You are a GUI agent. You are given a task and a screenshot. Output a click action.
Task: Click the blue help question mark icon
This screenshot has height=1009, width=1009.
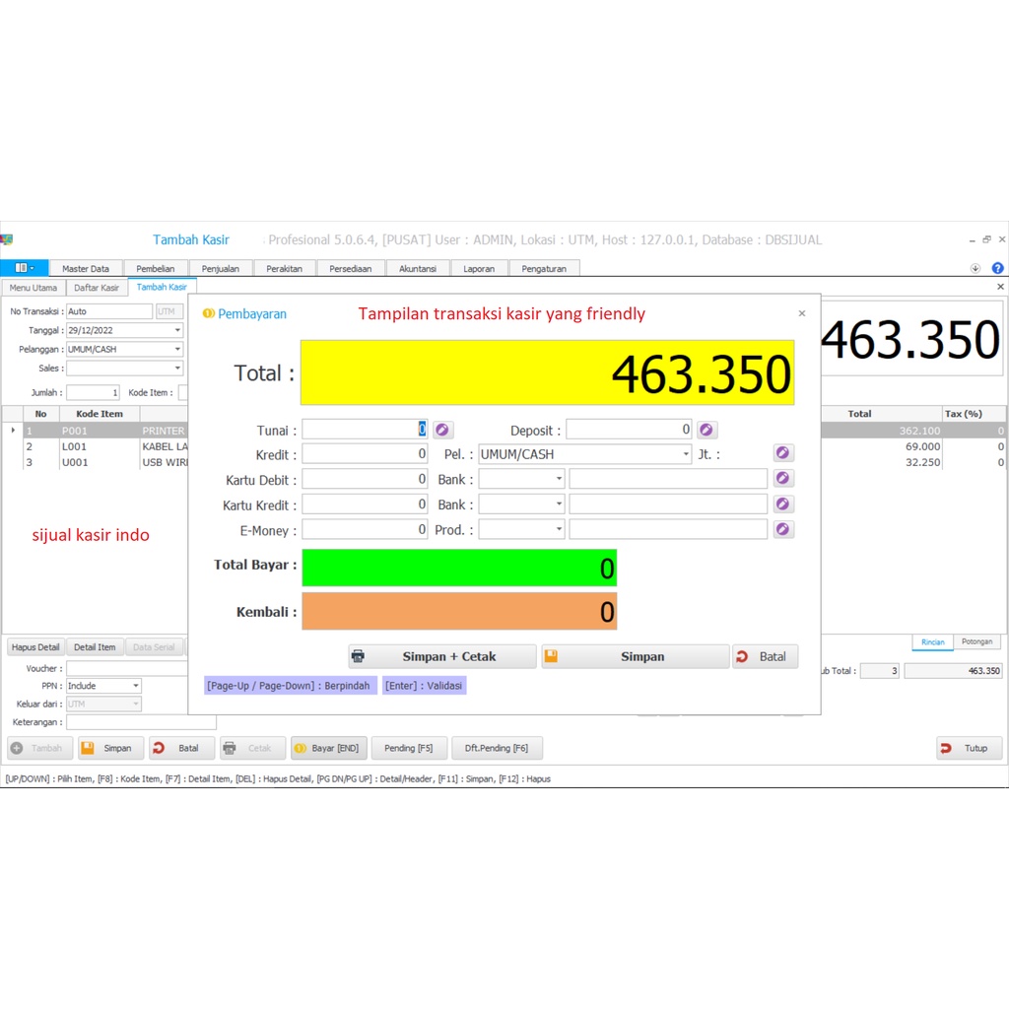point(997,268)
